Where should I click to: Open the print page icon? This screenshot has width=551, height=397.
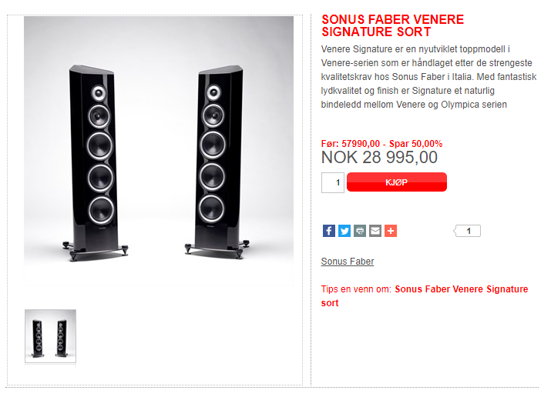click(360, 231)
